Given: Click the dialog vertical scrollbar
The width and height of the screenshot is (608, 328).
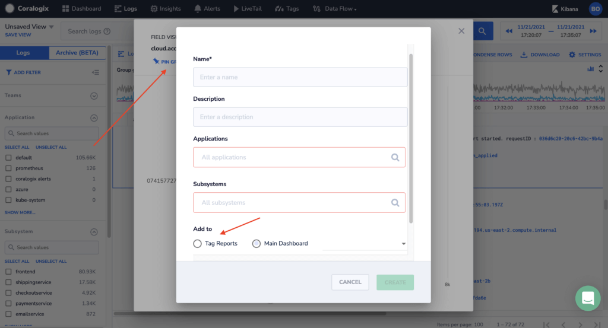Looking at the screenshot, I should [x=411, y=138].
